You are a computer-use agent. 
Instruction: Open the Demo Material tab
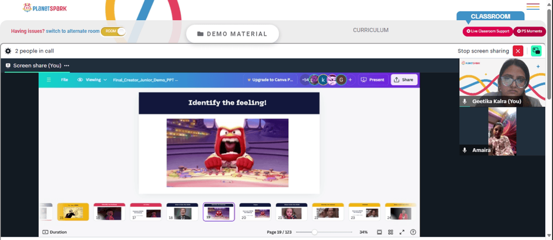click(232, 34)
